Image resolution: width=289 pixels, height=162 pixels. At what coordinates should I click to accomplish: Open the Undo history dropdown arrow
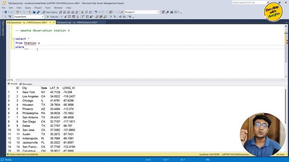click(99, 12)
